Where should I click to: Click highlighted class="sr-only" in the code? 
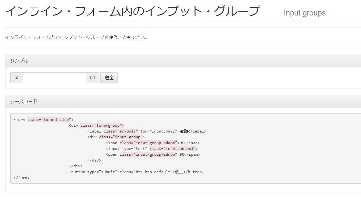pyautogui.click(x=121, y=131)
